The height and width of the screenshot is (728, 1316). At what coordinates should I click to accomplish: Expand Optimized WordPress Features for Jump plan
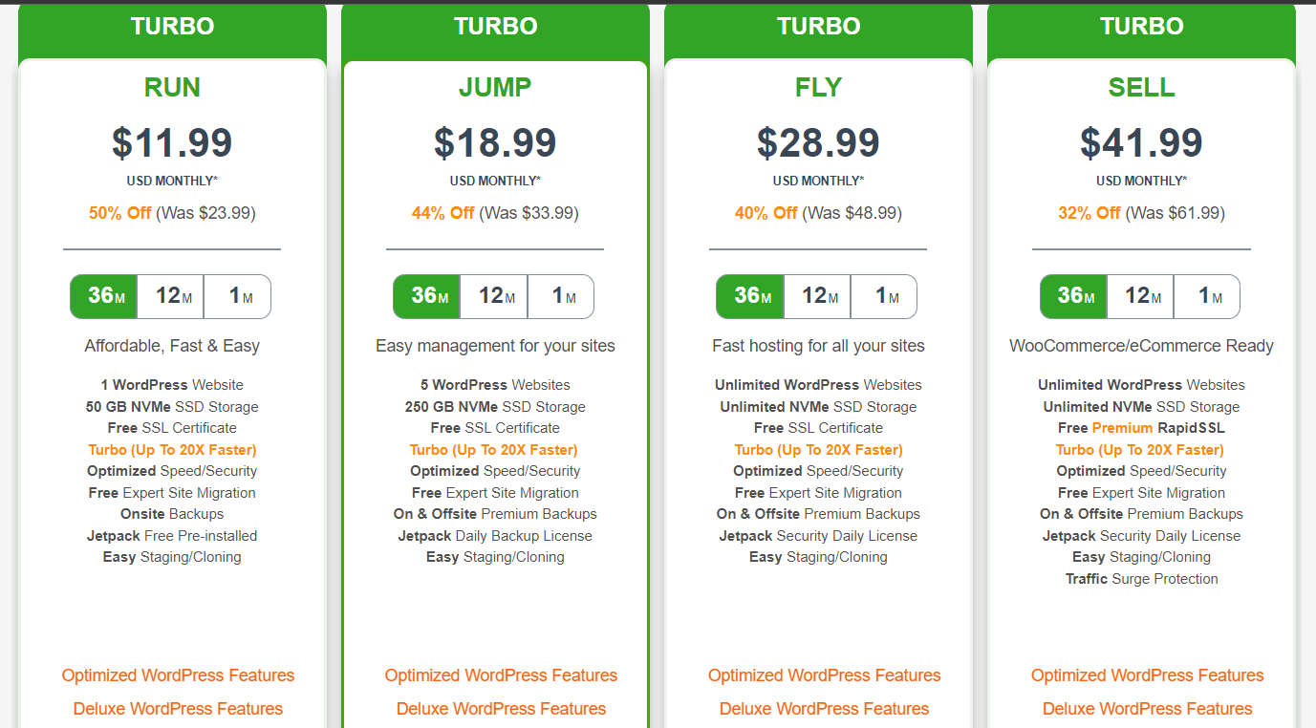[x=501, y=675]
